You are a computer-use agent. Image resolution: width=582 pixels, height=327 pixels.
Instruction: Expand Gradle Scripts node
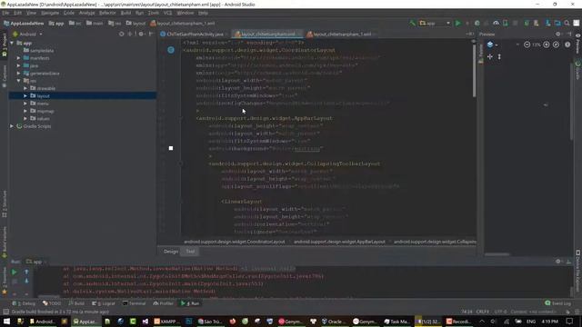[x=12, y=126]
